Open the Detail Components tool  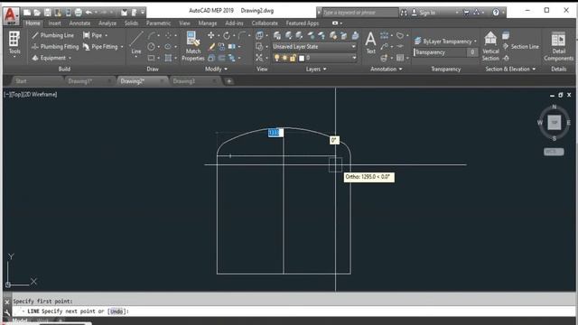click(558, 46)
